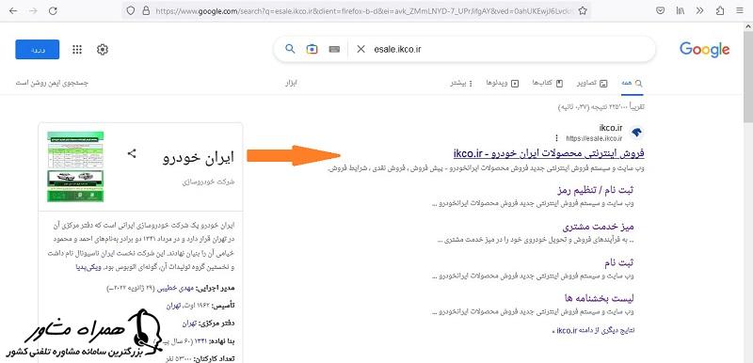Switch to the کتاب‌ها tab
Screen dimensions: 753x363
(548, 83)
